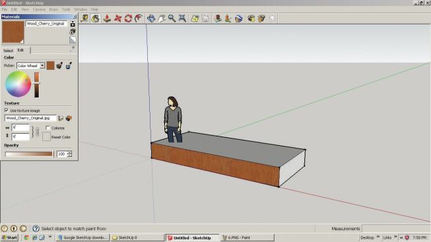Click the Share Model icon
Image resolution: width=431 pixels, height=242 pixels.
(261, 18)
